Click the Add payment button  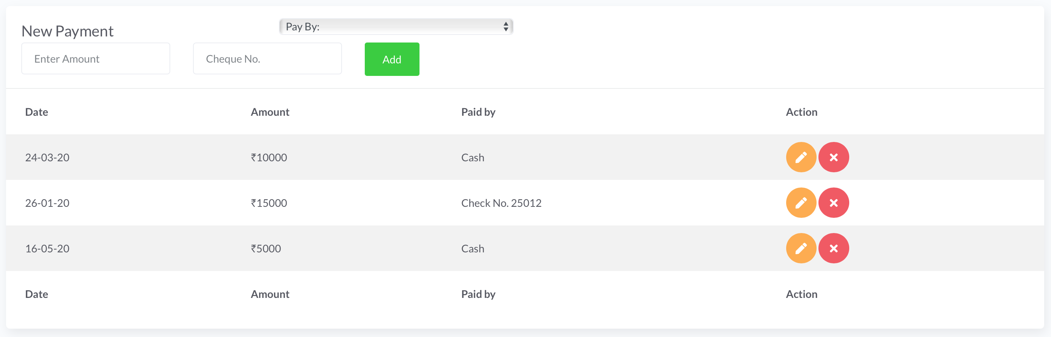tap(392, 60)
